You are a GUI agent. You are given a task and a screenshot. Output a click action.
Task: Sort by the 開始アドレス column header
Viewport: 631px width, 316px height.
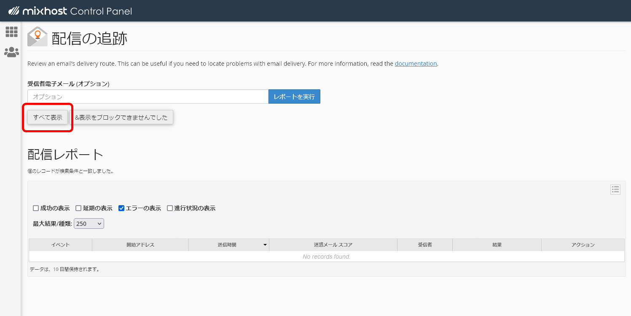[x=140, y=245]
